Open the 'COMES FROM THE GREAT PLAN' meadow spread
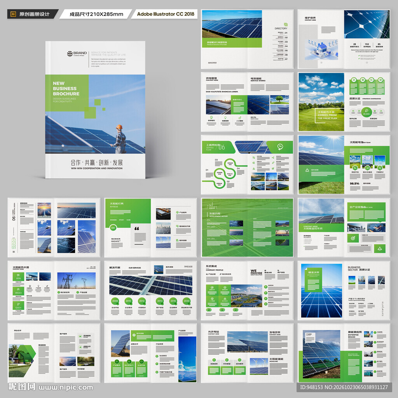Image resolution: width=398 pixels, height=398 pixels. (x=344, y=102)
